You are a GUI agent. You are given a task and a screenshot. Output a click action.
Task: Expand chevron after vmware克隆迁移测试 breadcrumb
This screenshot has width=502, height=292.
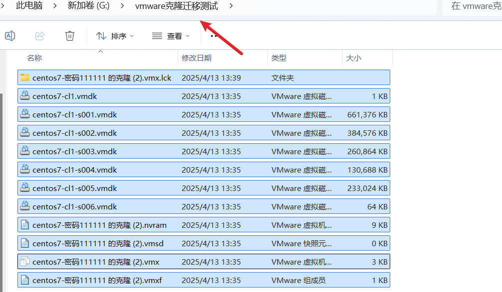[231, 6]
